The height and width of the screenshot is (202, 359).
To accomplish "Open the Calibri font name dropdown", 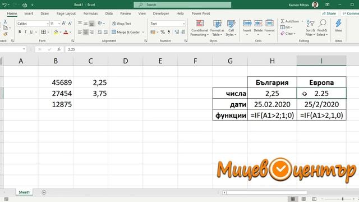I will coord(47,24).
